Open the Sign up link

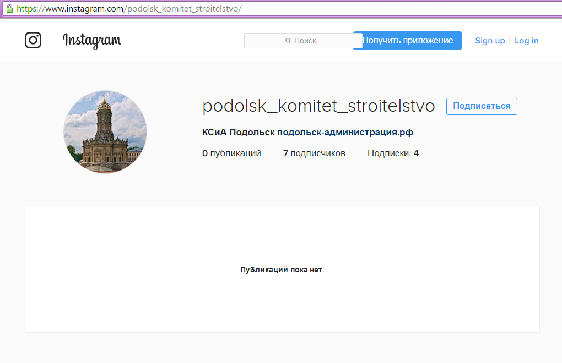pos(490,41)
